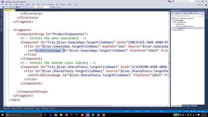208x117 pixels.
Task: Click the Refresh icon in Solution Explorer
Action: point(187,13)
